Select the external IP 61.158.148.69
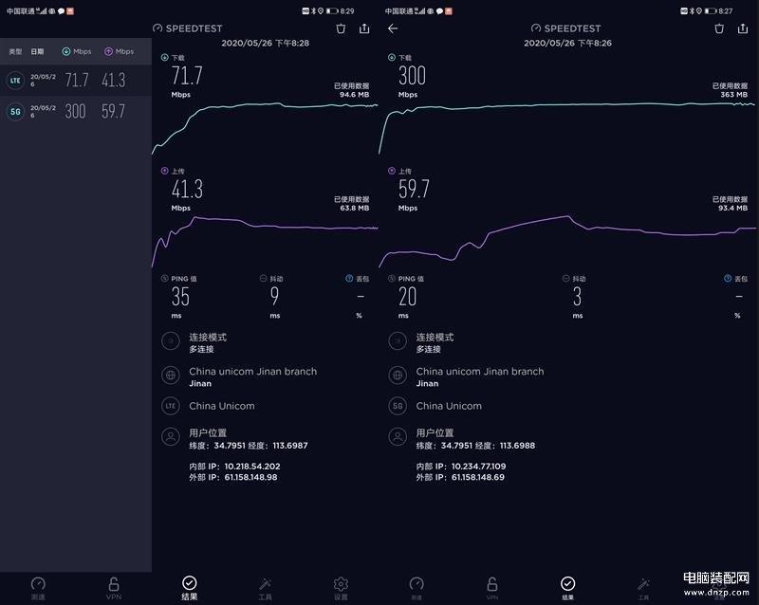759x605 pixels. [x=478, y=477]
